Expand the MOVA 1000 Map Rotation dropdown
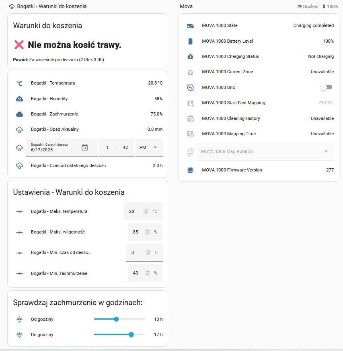Screen dimensions: 343x351 [x=265, y=151]
